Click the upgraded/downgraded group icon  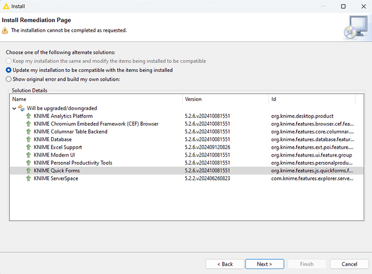tap(21, 109)
